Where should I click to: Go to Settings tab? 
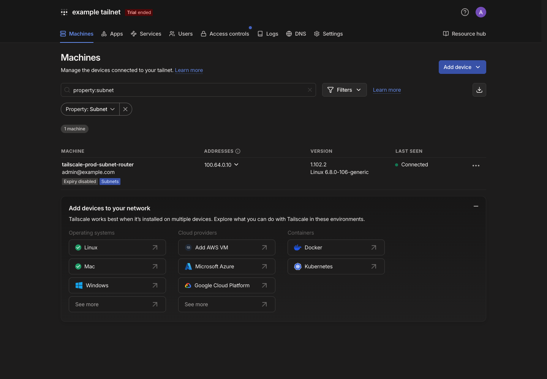328,34
